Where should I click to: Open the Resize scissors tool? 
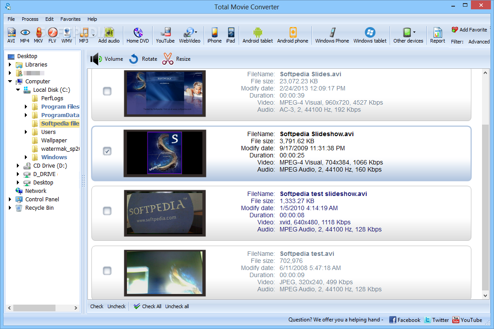[177, 59]
